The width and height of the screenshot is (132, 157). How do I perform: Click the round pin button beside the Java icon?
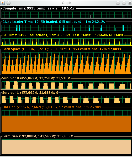(8, 3)
